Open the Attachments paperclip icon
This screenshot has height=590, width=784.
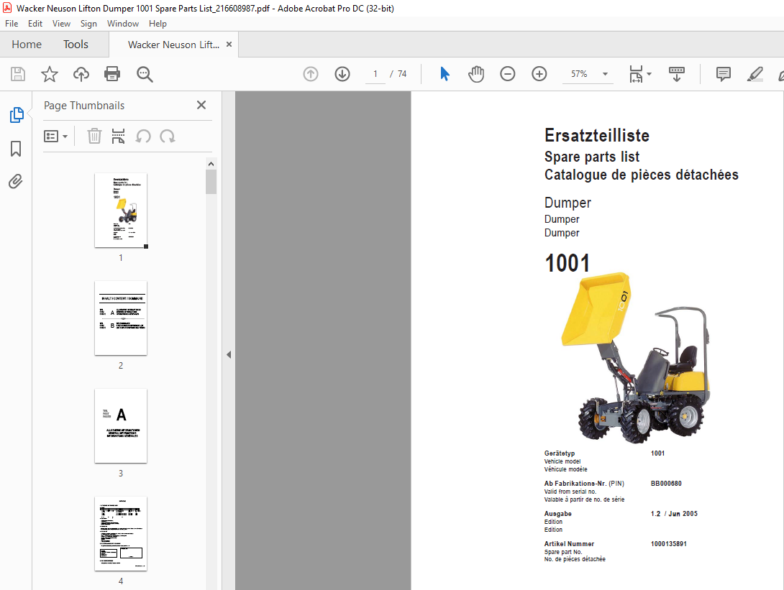tap(16, 181)
